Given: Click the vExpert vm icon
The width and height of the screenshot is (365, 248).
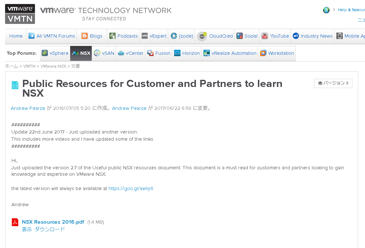Looking at the screenshot, I should [x=145, y=35].
